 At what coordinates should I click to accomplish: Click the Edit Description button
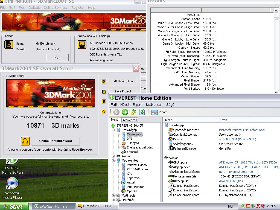(123, 81)
